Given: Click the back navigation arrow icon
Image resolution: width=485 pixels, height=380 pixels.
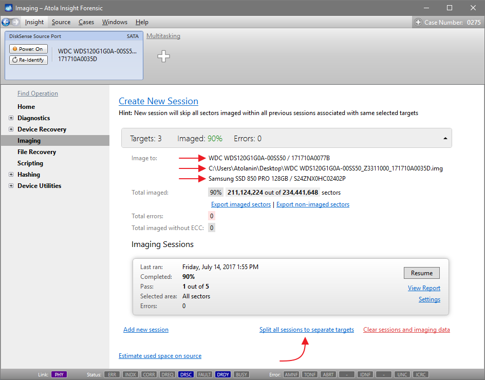Looking at the screenshot, I should (6, 22).
